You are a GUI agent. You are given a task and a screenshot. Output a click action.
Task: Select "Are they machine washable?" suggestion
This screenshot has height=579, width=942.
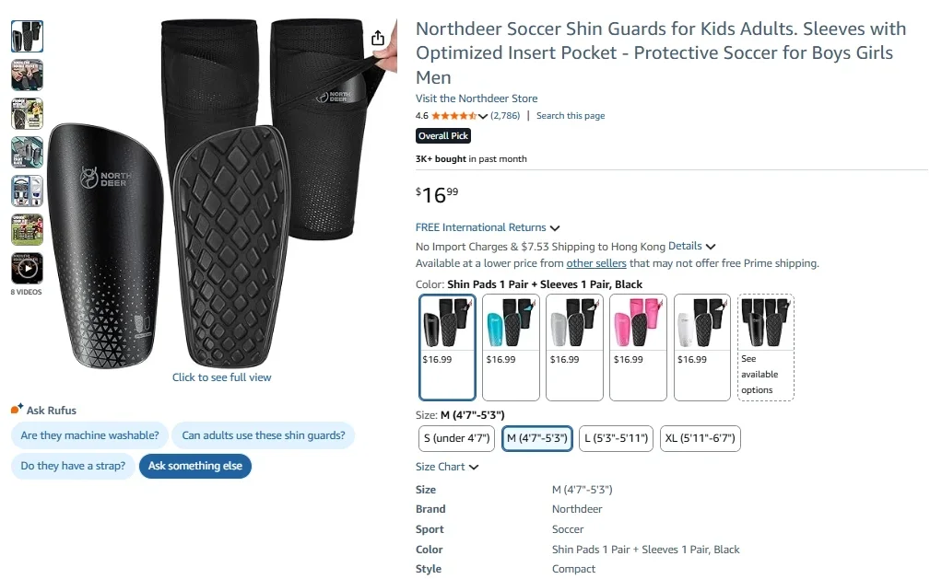88,435
